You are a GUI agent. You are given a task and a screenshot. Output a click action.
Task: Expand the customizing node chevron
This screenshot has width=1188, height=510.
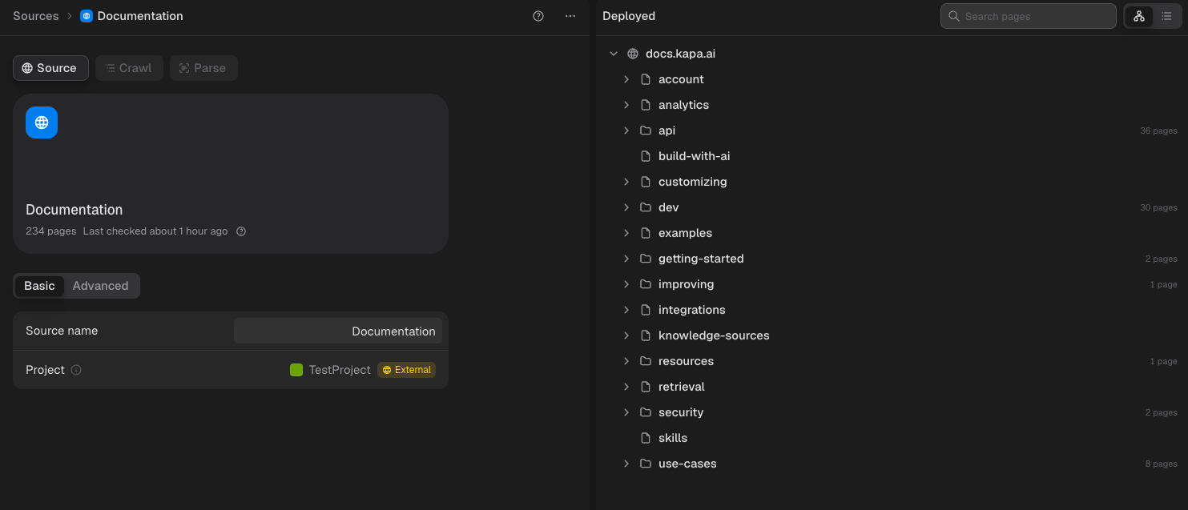click(x=626, y=182)
